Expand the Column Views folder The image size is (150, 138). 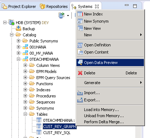click(x=25, y=65)
